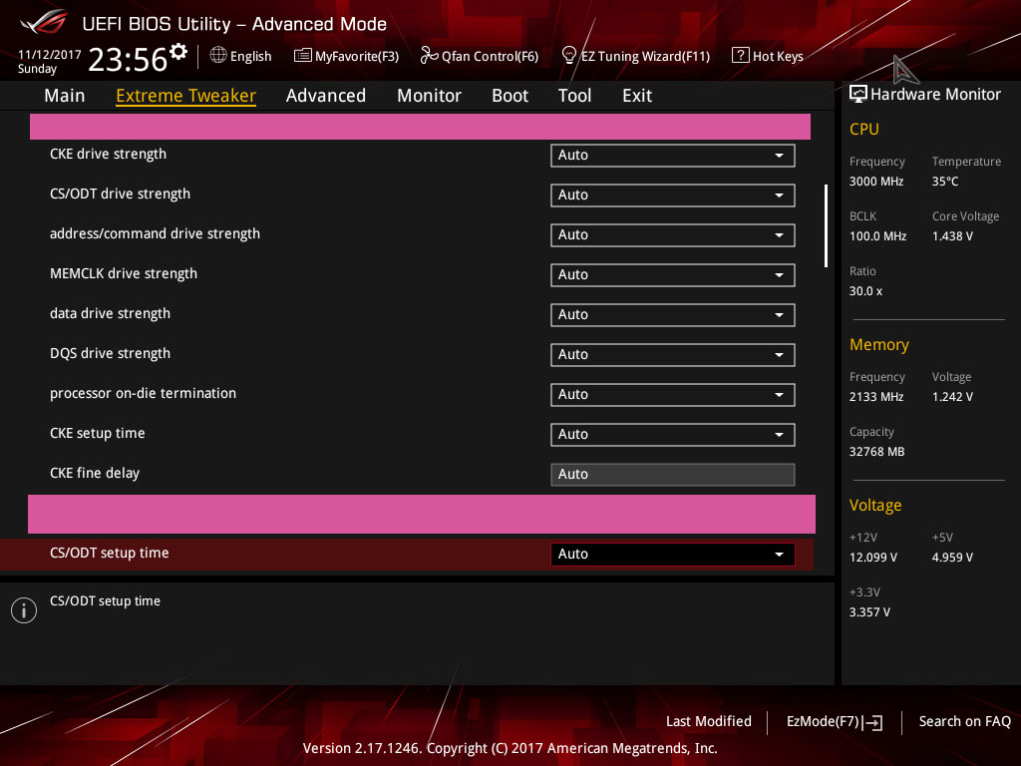Open the Boot tab
Viewport: 1021px width, 766px height.
(x=510, y=96)
